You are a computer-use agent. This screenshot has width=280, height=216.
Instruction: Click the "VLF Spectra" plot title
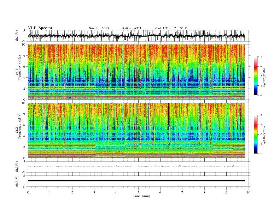pos(40,28)
